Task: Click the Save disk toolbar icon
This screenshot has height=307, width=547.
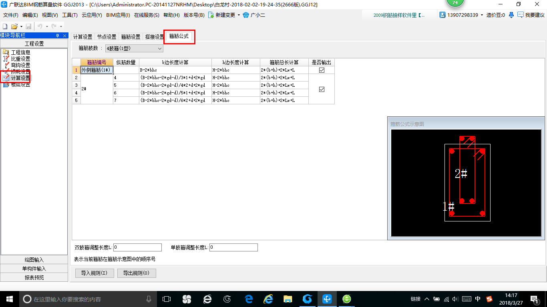Action: tap(28, 26)
